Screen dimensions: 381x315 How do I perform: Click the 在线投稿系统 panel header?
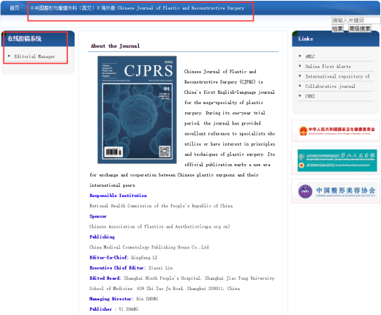pos(38,39)
